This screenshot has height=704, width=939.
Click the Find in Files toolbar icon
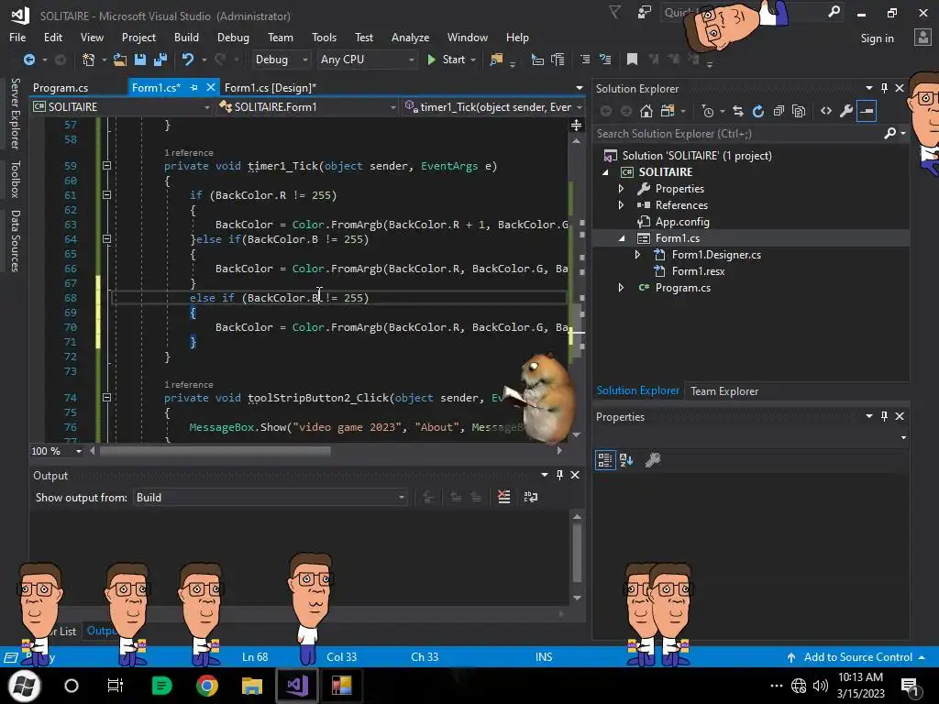tap(496, 60)
